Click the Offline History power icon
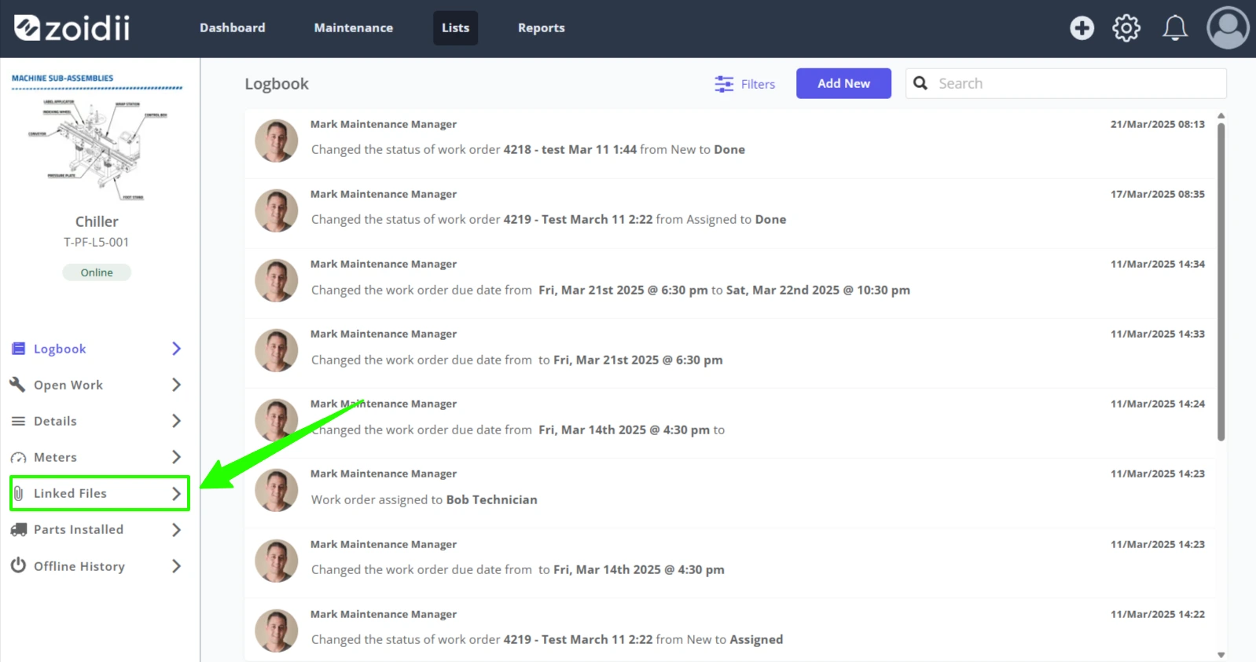Viewport: 1256px width, 662px height. click(x=18, y=565)
